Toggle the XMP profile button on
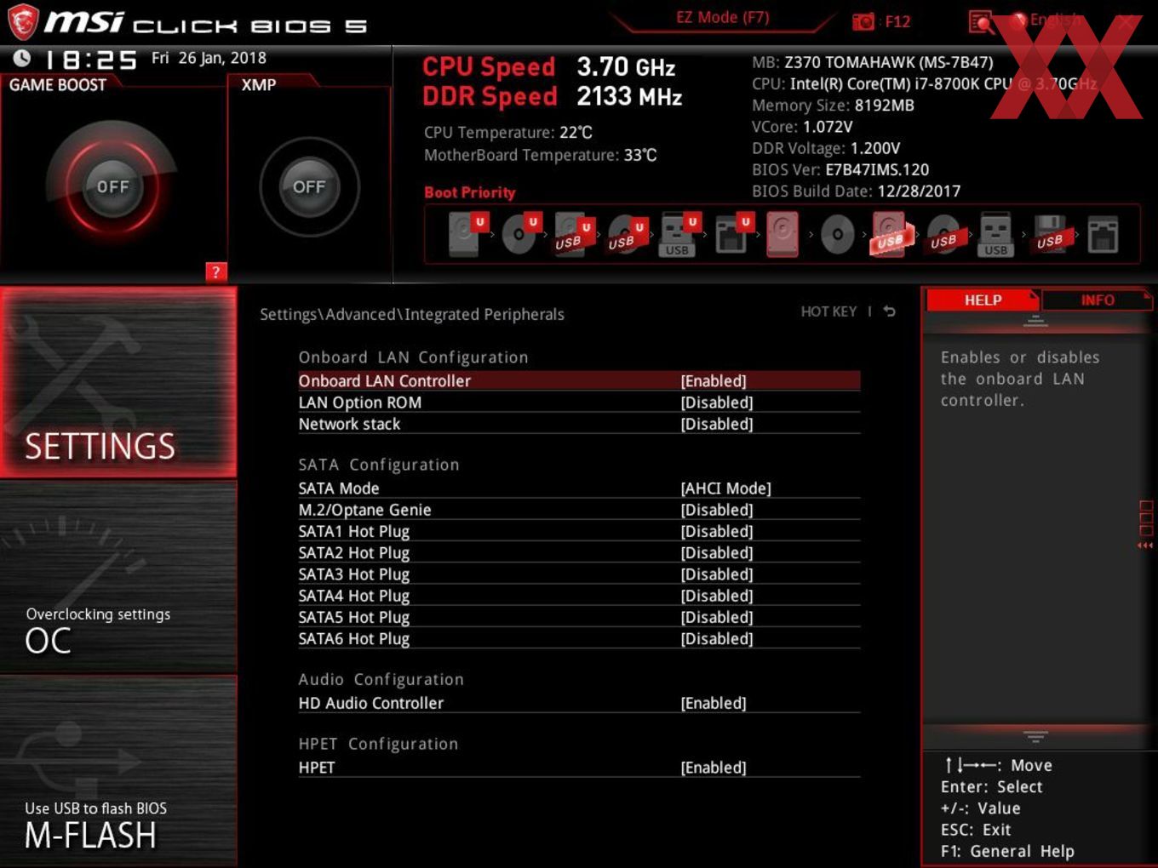The width and height of the screenshot is (1158, 868). [309, 186]
